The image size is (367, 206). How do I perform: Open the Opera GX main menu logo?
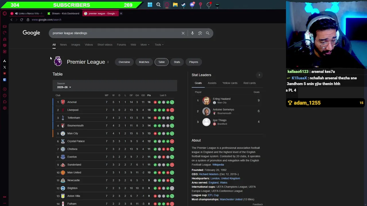tap(5, 13)
